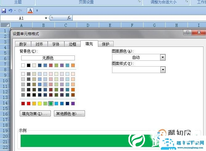
Task: Pick the dark blue theme color swatch
Action: pyautogui.click(x=40, y=65)
